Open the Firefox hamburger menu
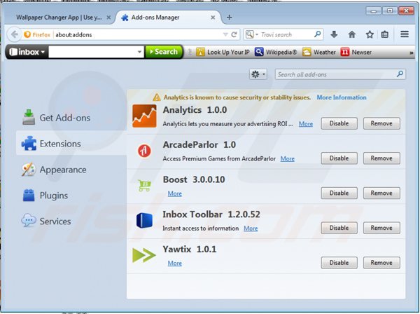The width and height of the screenshot is (420, 314). coord(405,34)
